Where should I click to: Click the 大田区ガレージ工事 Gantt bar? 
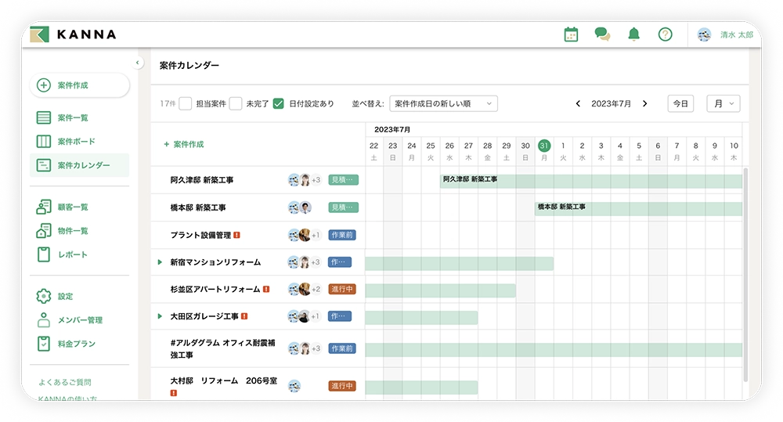tap(421, 318)
